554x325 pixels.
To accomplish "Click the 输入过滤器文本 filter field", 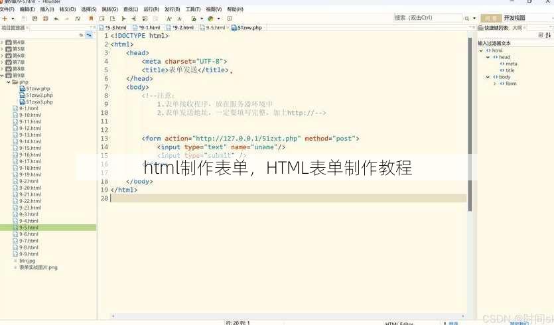I will coord(514,43).
